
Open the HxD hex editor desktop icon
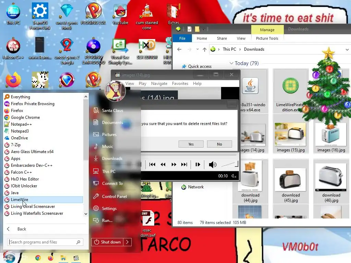[x=147, y=49]
